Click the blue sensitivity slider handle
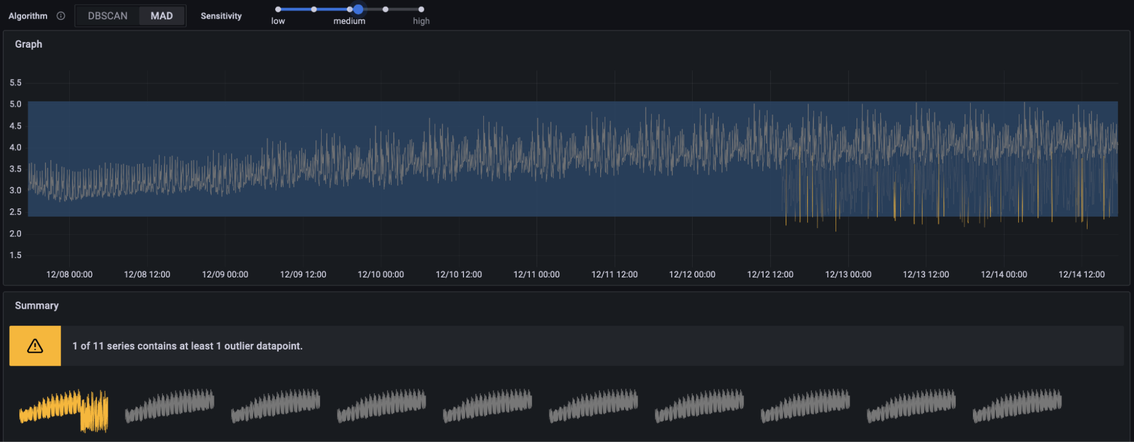 (x=358, y=9)
